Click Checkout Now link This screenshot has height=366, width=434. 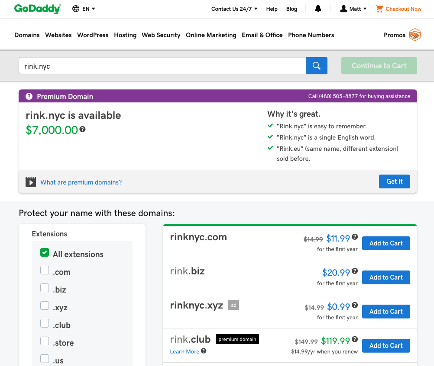[404, 9]
